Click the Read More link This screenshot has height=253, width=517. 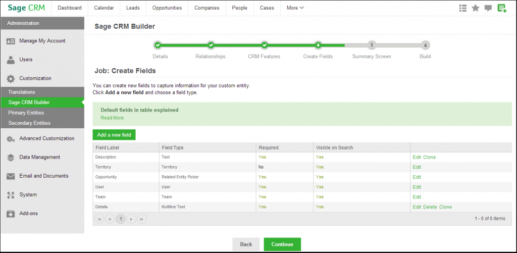[x=112, y=118]
